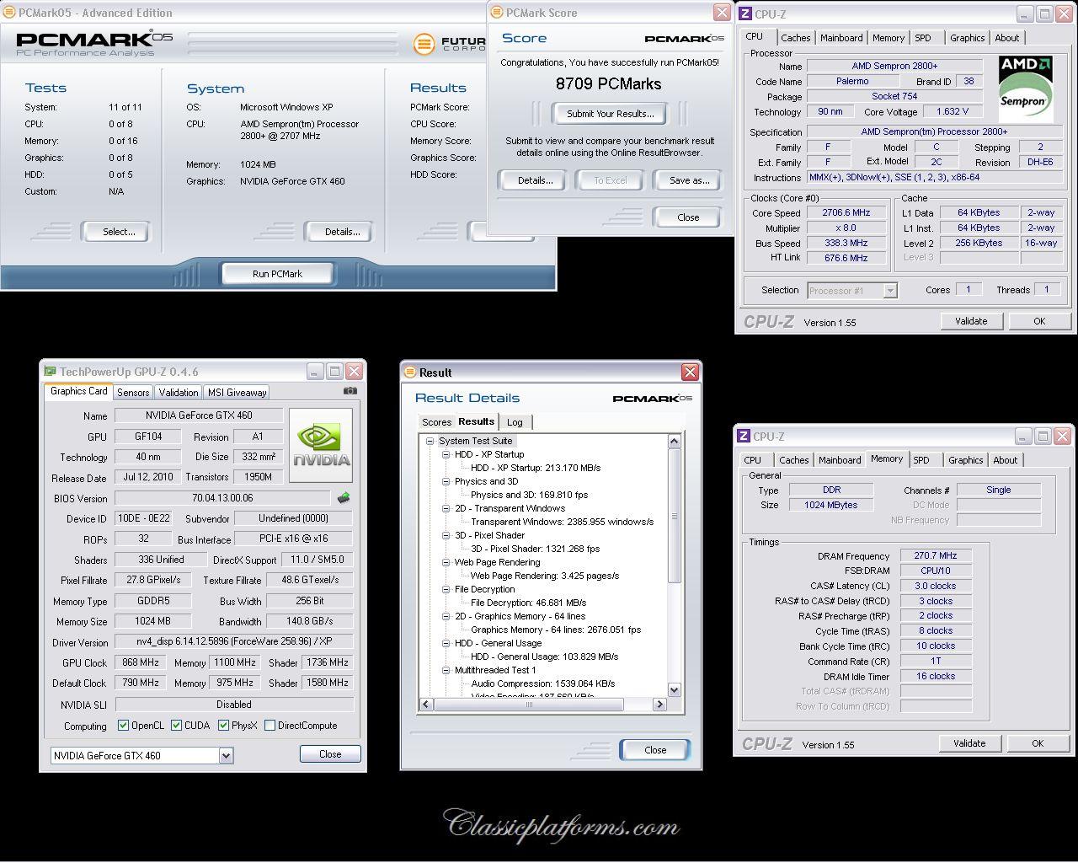The image size is (1078, 863).
Task: Click Save as button in PCMark Score
Action: 689,180
